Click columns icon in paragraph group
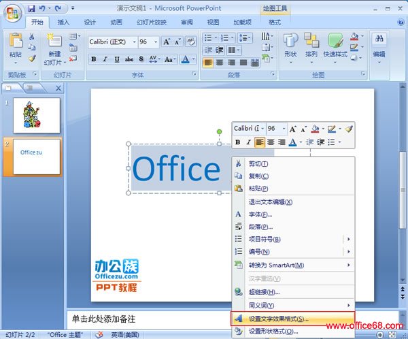 tap(232, 50)
